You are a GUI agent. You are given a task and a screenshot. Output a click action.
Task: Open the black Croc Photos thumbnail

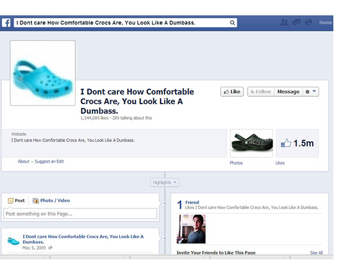(x=252, y=143)
